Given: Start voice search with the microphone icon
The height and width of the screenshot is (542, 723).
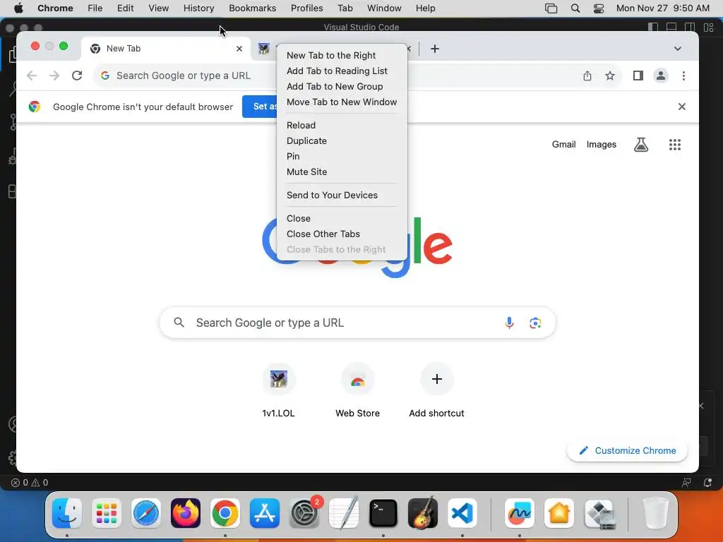Looking at the screenshot, I should 509,323.
